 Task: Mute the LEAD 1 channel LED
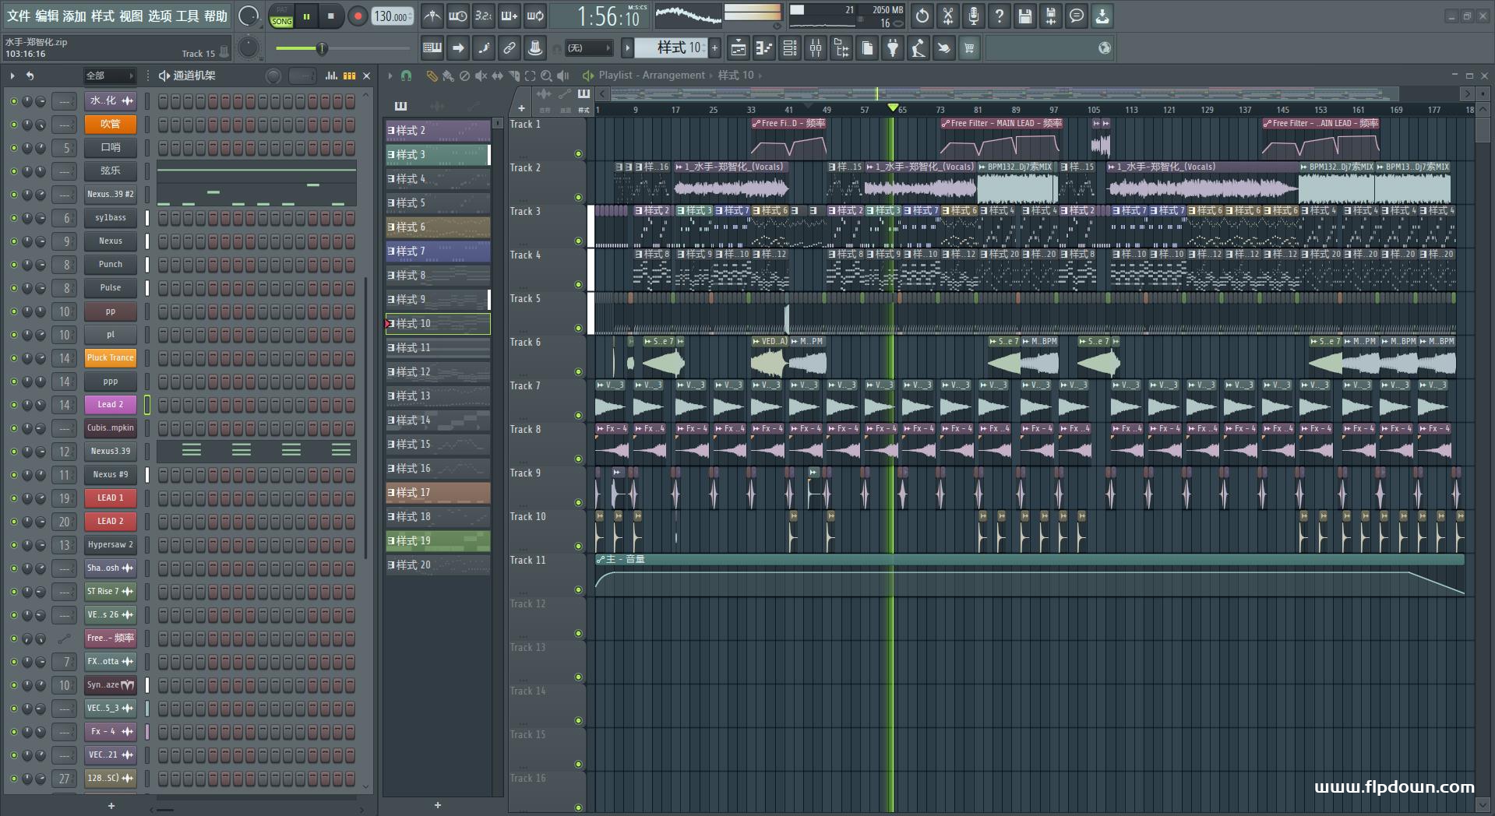click(x=13, y=498)
